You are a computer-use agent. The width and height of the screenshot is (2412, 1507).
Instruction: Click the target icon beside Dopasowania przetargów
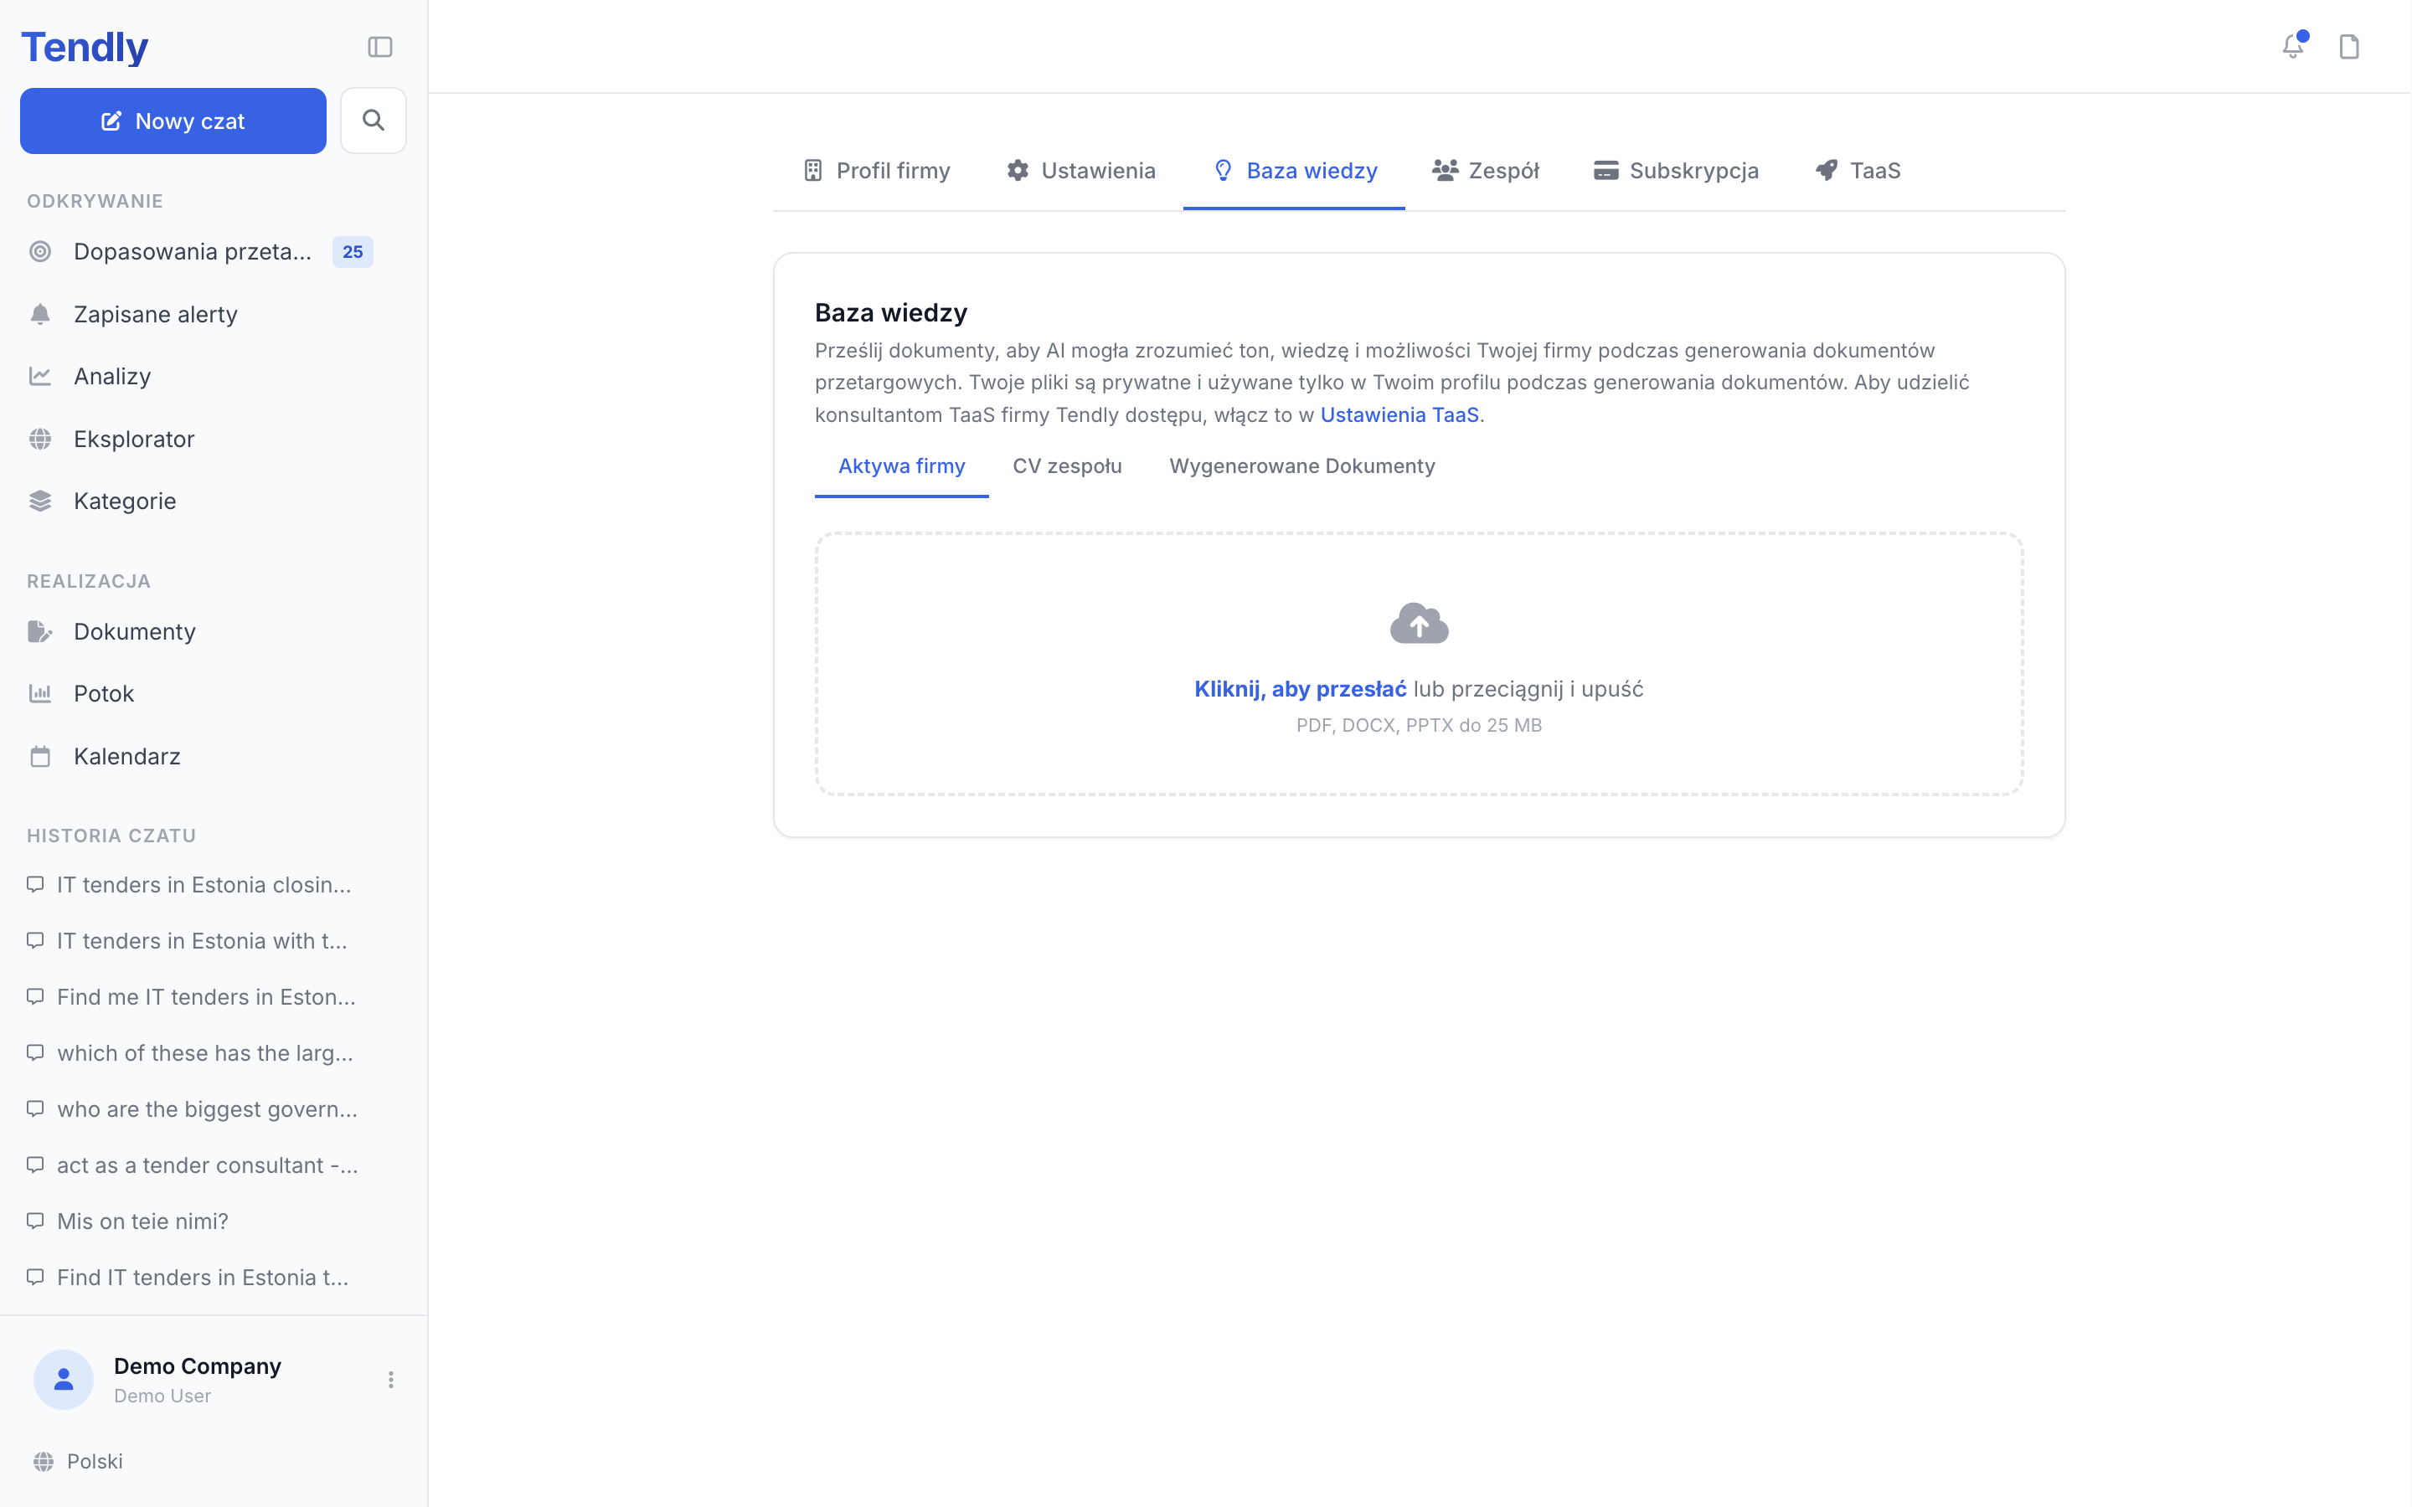(40, 251)
